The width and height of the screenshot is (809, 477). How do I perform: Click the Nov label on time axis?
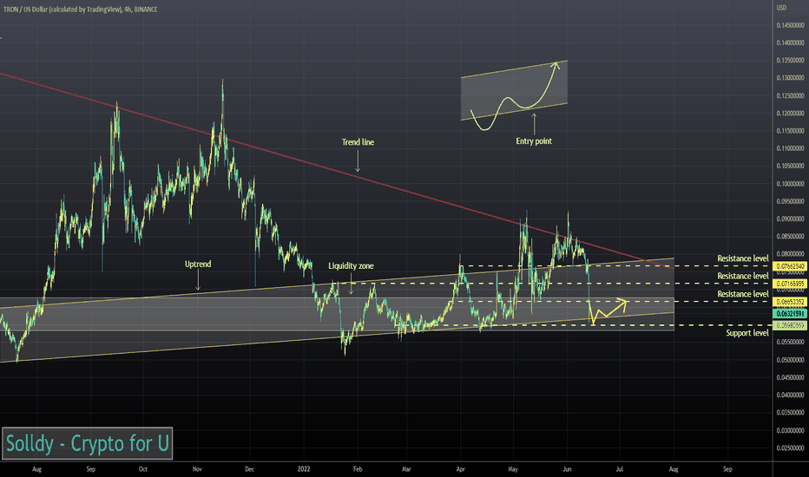tap(197, 469)
